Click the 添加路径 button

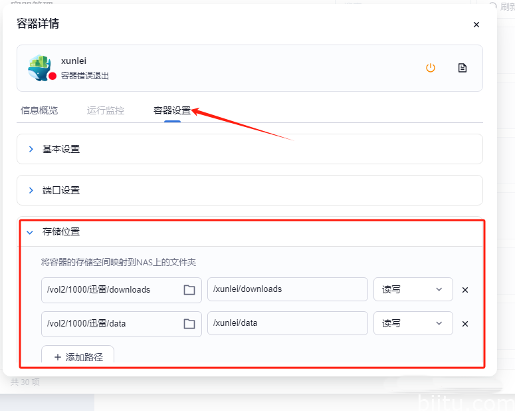(x=78, y=356)
